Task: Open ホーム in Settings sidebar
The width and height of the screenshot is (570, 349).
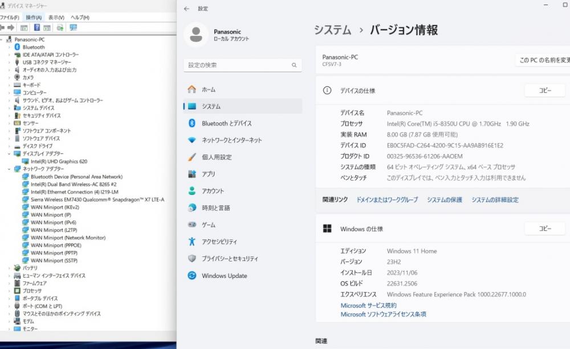Action: (x=243, y=89)
